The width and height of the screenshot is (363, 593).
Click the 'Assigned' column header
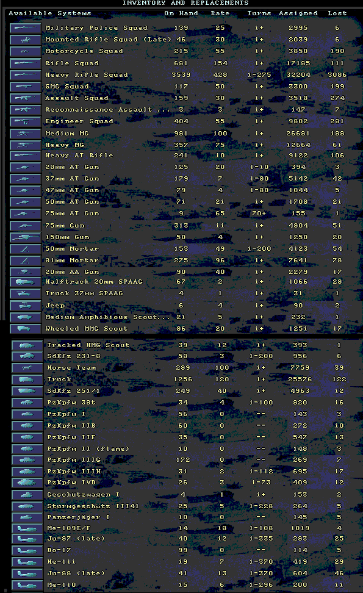[298, 13]
